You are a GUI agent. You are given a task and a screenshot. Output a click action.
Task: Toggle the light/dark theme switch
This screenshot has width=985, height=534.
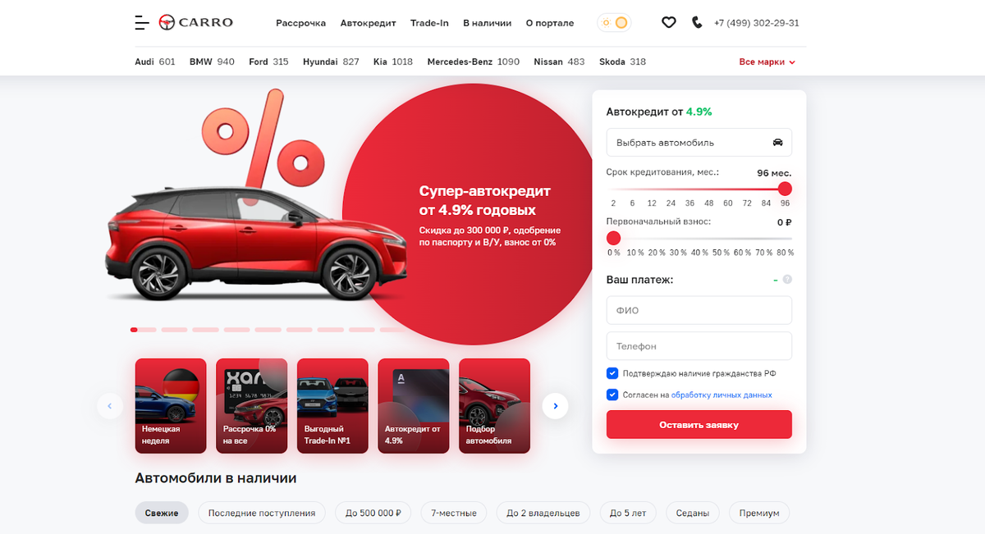click(614, 23)
